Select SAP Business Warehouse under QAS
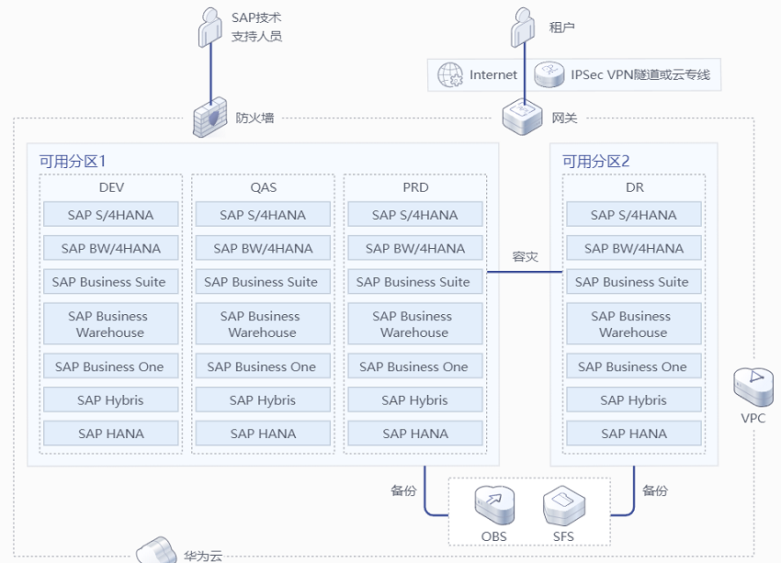The image size is (781, 563). coord(263,323)
